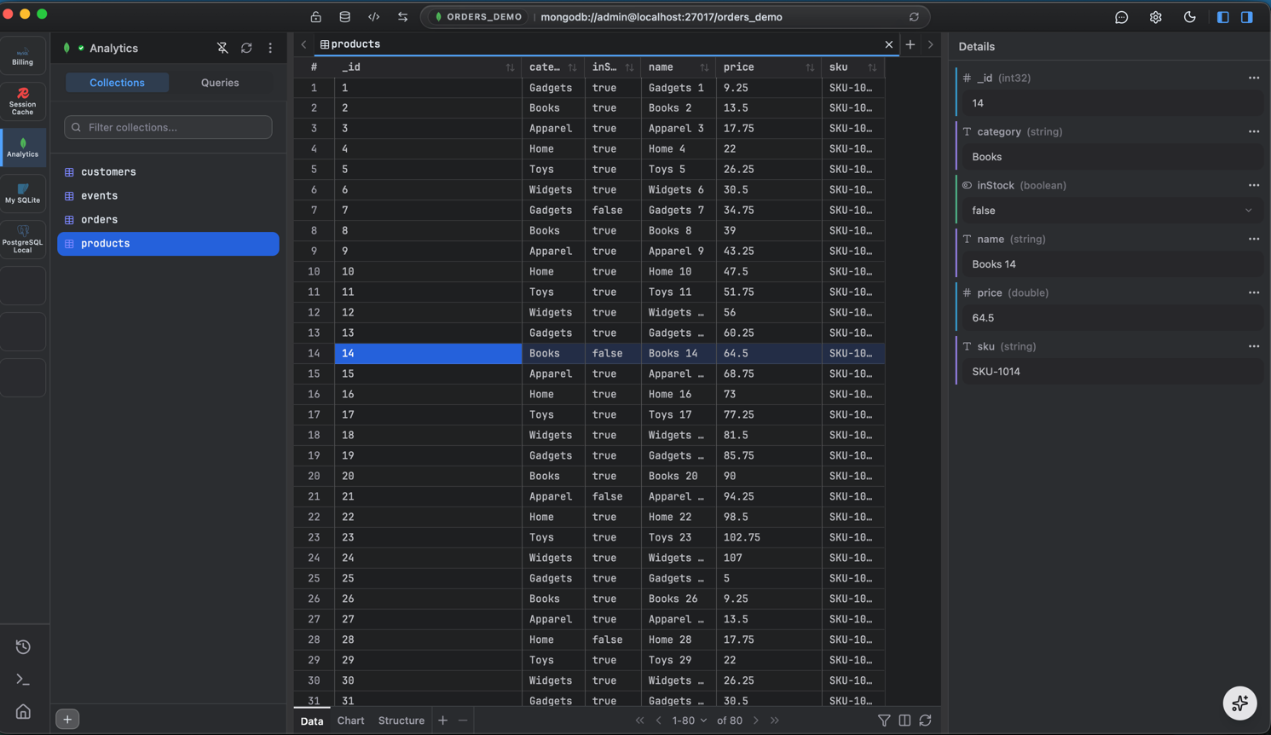
Task: Refresh the data grid
Action: pos(925,721)
